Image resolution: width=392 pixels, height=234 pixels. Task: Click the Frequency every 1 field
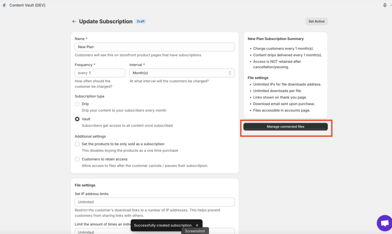click(x=100, y=73)
